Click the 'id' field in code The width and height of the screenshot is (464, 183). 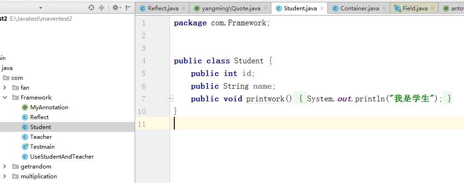[x=247, y=73]
